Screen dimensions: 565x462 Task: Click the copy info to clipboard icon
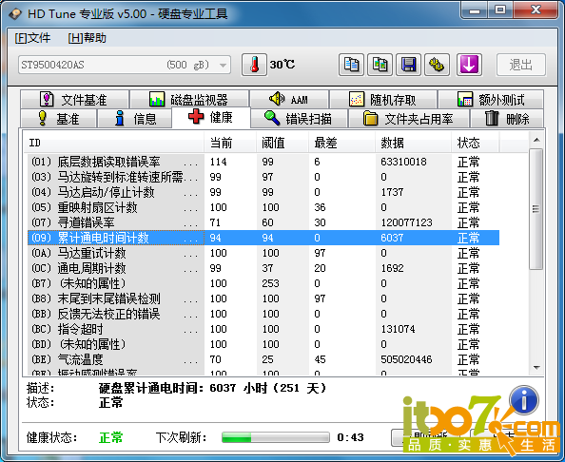[351, 65]
